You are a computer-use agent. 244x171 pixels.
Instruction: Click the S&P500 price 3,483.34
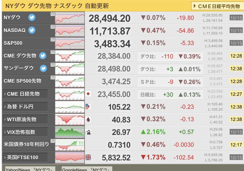112,44
